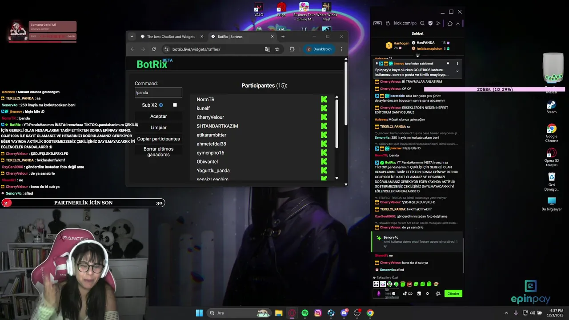Click Opera VPN badge

pos(377,23)
